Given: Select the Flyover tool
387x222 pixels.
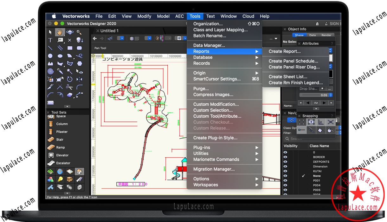Looking at the screenshot, I should click(x=70, y=32).
